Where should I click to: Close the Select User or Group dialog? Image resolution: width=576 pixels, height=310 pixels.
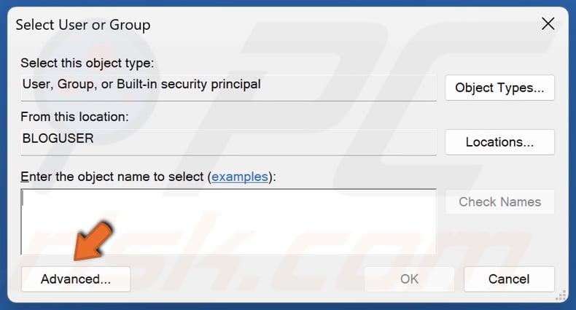point(548,24)
